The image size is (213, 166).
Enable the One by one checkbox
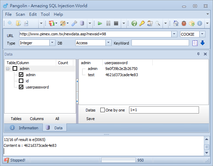pyautogui.click(x=102, y=110)
